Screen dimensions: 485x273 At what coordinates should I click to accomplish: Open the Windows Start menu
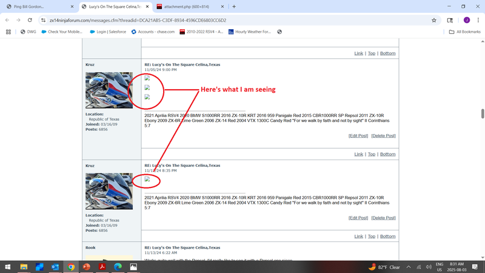(x=8, y=267)
